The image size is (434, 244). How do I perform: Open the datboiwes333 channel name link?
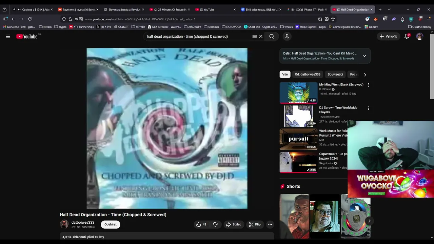click(83, 222)
